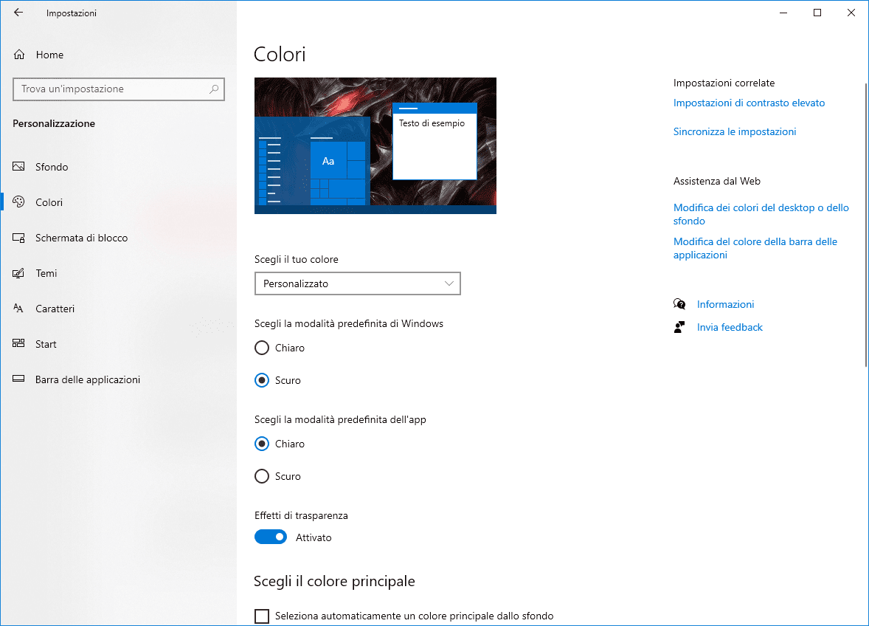
Task: Turn off Effetti di trasparenza toggle
Action: (271, 537)
